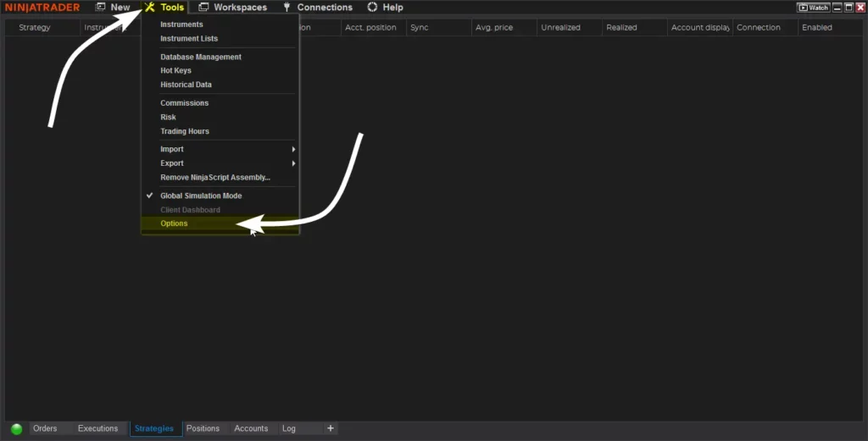Maximize the NinjaTrader window
Screen dimensions: 868x441
click(849, 7)
